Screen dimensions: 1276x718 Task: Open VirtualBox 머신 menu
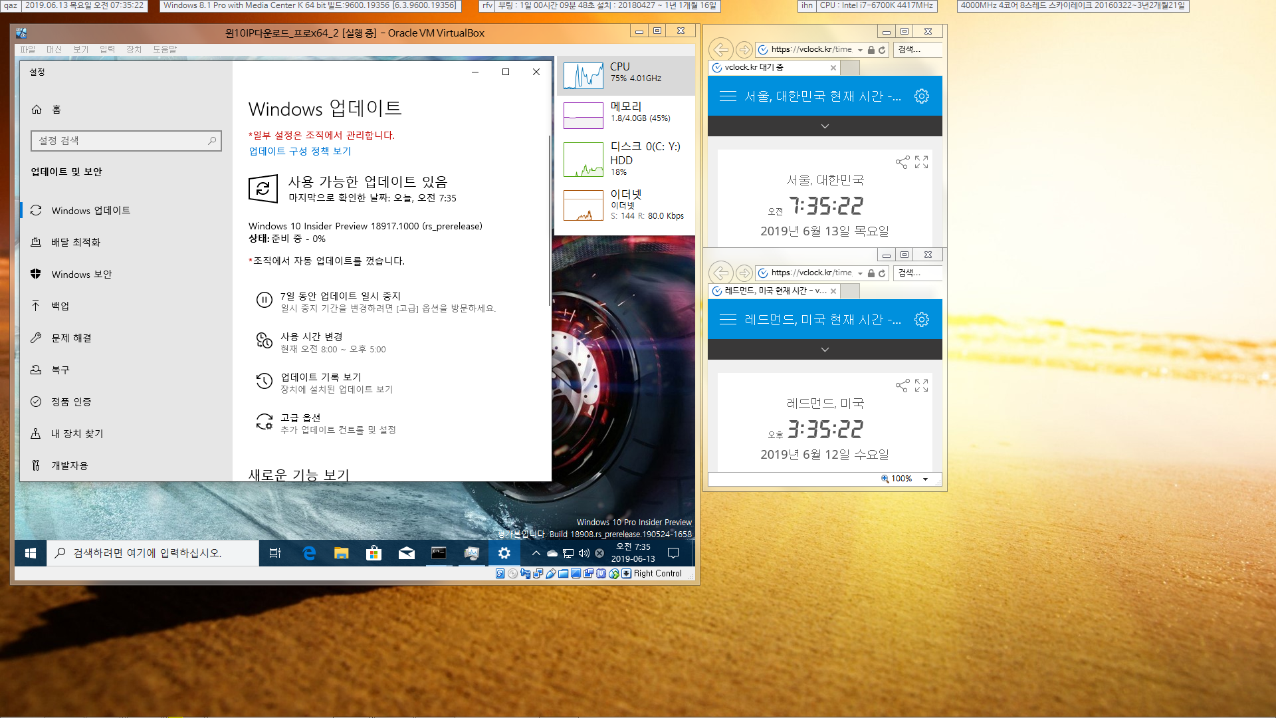[x=54, y=49]
